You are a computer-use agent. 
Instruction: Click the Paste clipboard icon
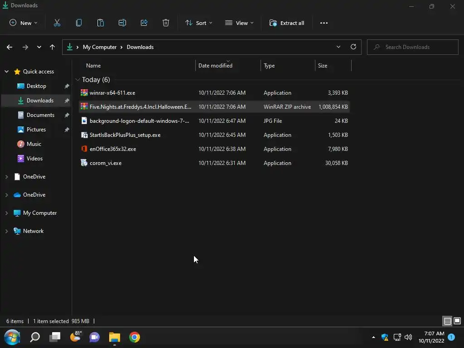click(x=101, y=23)
